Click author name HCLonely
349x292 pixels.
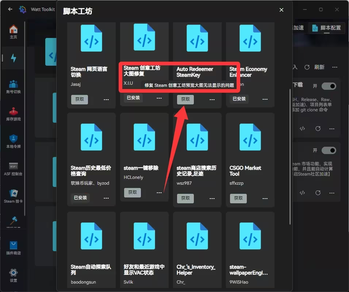click(x=133, y=177)
